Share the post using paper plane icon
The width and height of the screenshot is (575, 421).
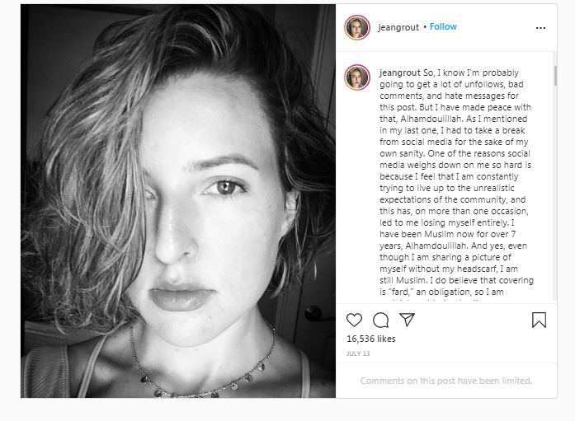click(406, 320)
